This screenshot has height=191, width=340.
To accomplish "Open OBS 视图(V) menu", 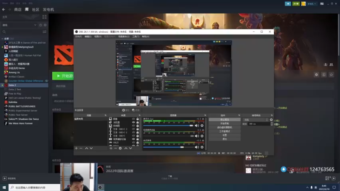I will click(98, 37).
